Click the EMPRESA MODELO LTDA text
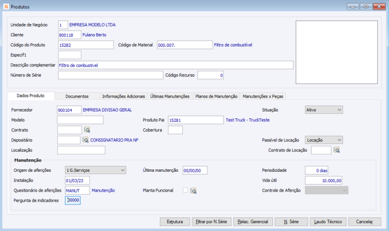 (92, 25)
